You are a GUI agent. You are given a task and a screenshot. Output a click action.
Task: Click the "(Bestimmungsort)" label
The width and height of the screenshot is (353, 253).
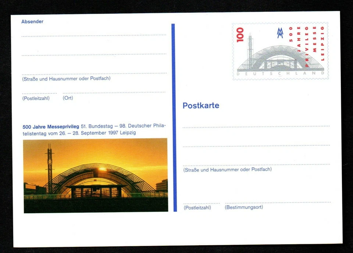pyautogui.click(x=244, y=207)
